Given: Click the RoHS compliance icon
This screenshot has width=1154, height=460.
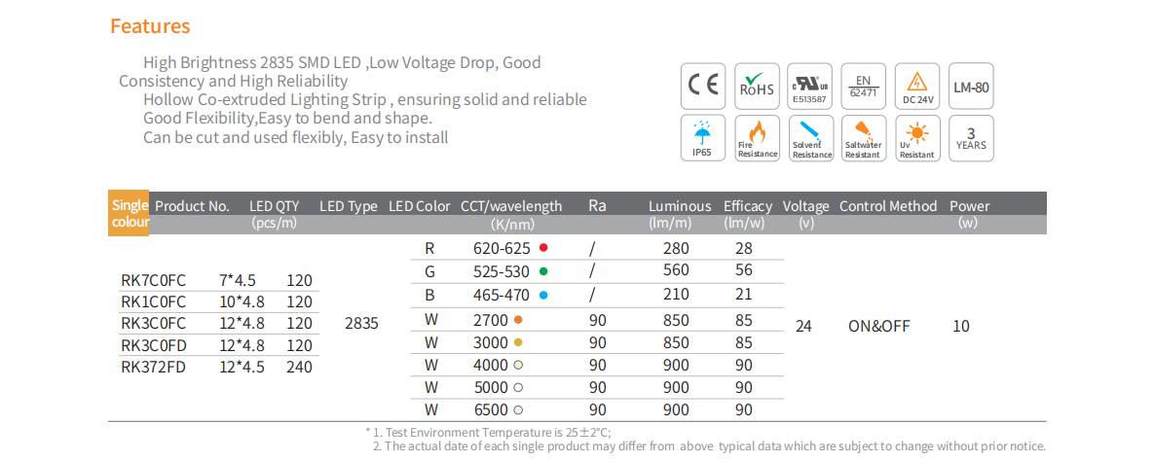Looking at the screenshot, I should [x=757, y=87].
